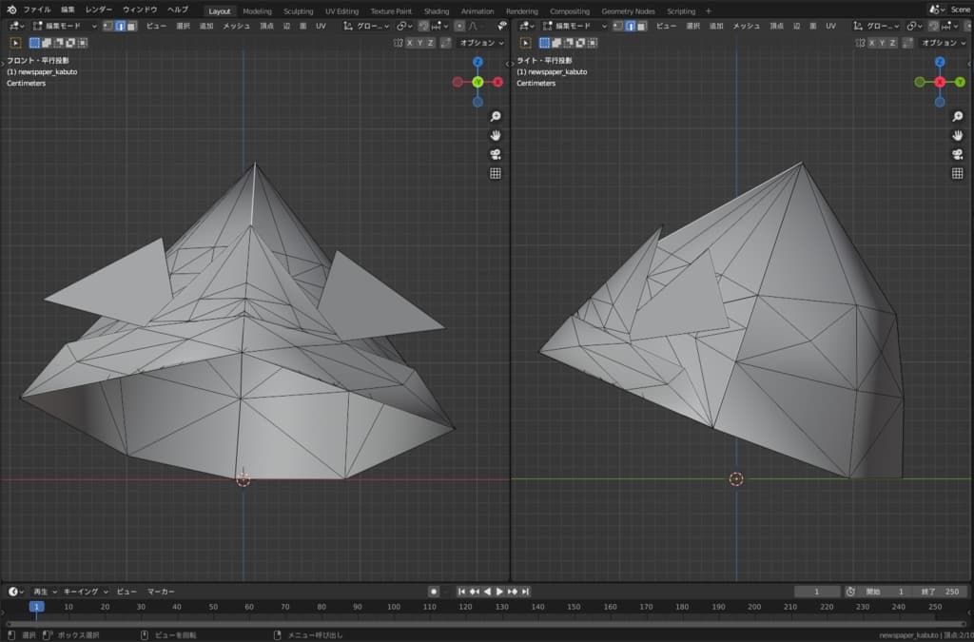Click the pan hand icon in right view
The height and width of the screenshot is (642, 974).
click(957, 135)
